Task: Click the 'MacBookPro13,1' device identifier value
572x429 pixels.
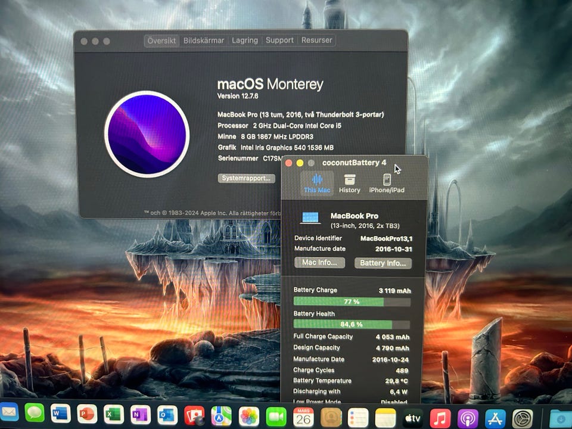Action: tap(386, 238)
